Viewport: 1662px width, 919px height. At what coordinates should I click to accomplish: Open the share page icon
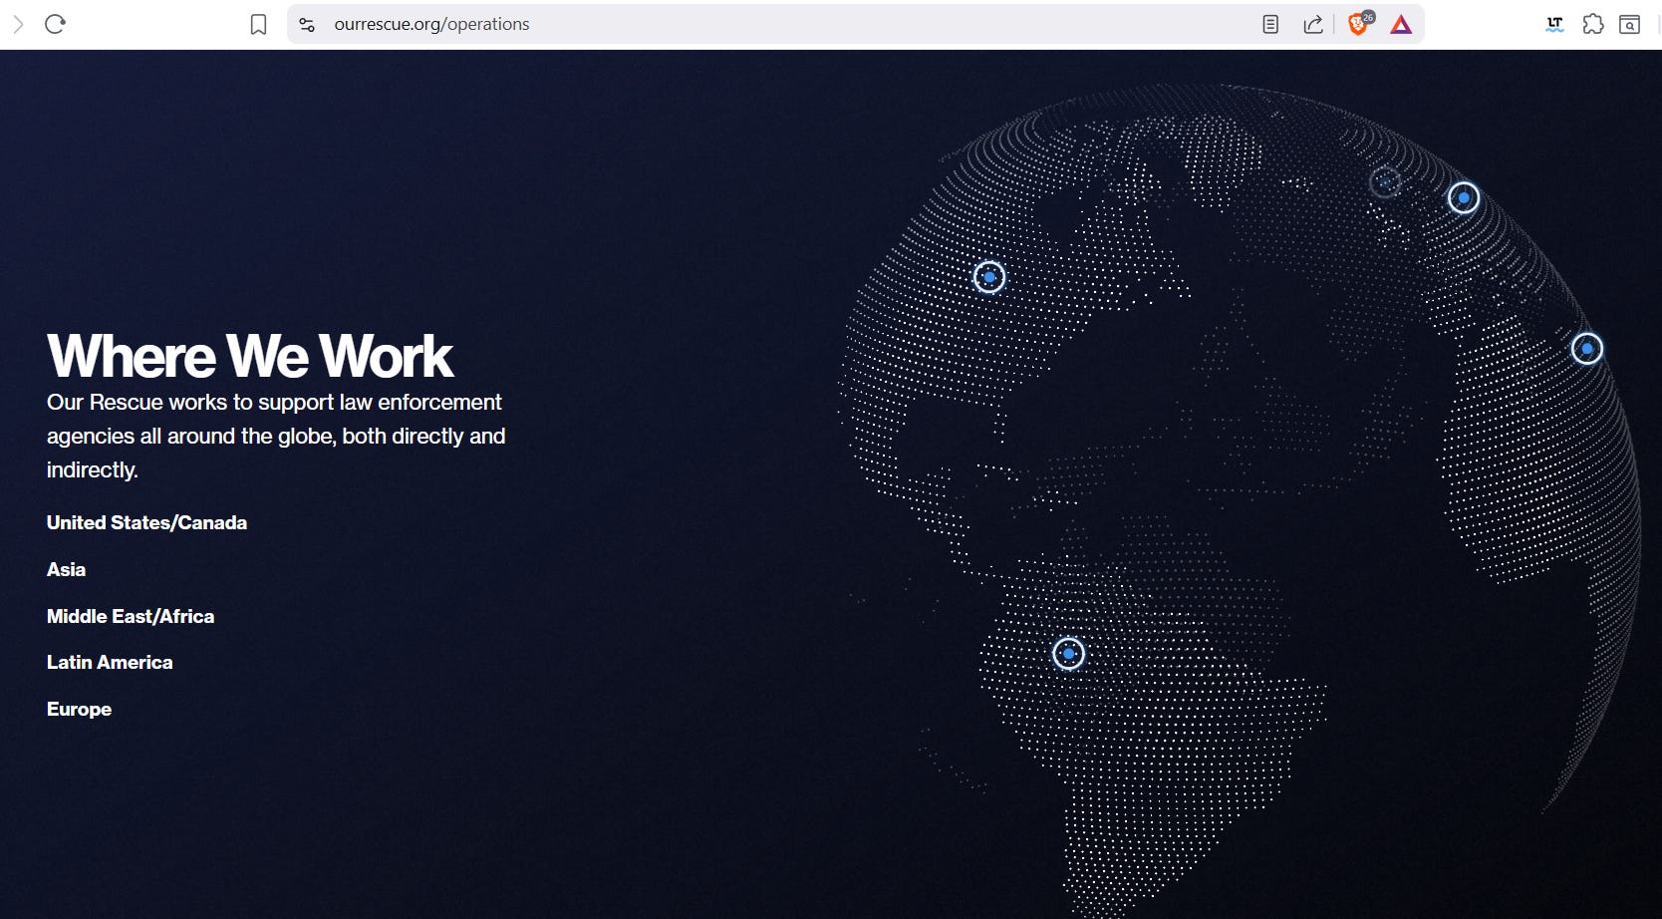[x=1313, y=24]
